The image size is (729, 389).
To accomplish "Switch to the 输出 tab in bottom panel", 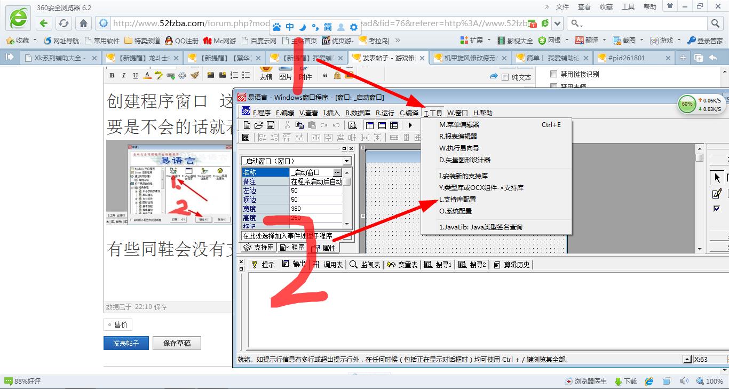I will [294, 265].
